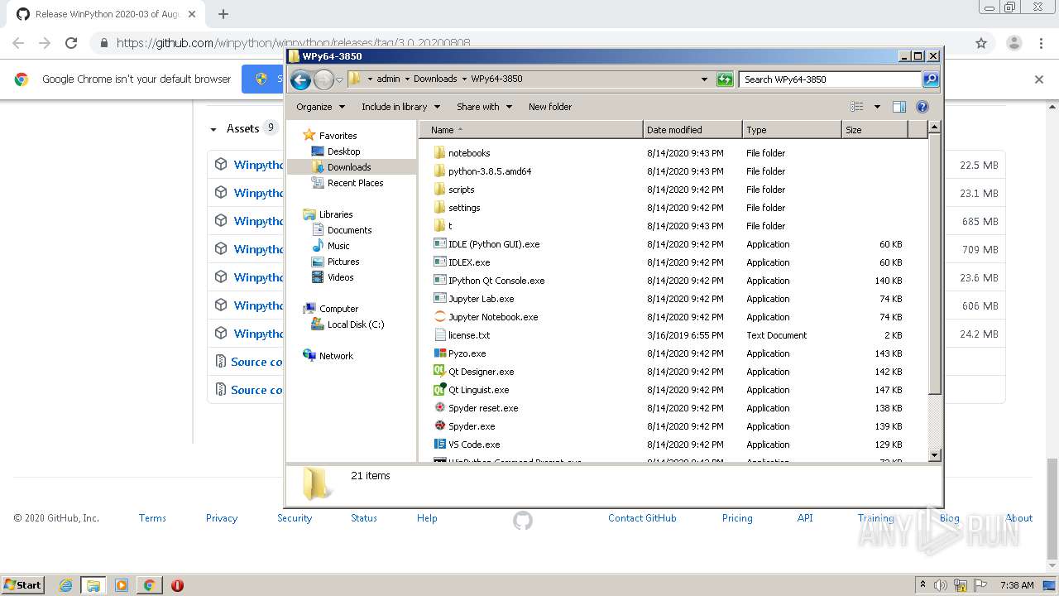Click the Explorer Forward navigation arrow
The width and height of the screenshot is (1059, 596).
(x=323, y=79)
